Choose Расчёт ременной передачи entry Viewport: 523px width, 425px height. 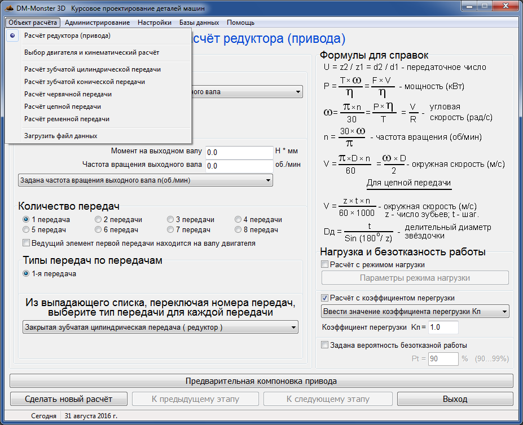click(x=98, y=119)
